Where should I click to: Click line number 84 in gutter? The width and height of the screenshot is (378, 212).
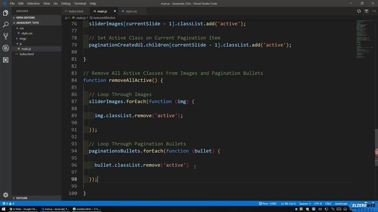[x=74, y=80]
